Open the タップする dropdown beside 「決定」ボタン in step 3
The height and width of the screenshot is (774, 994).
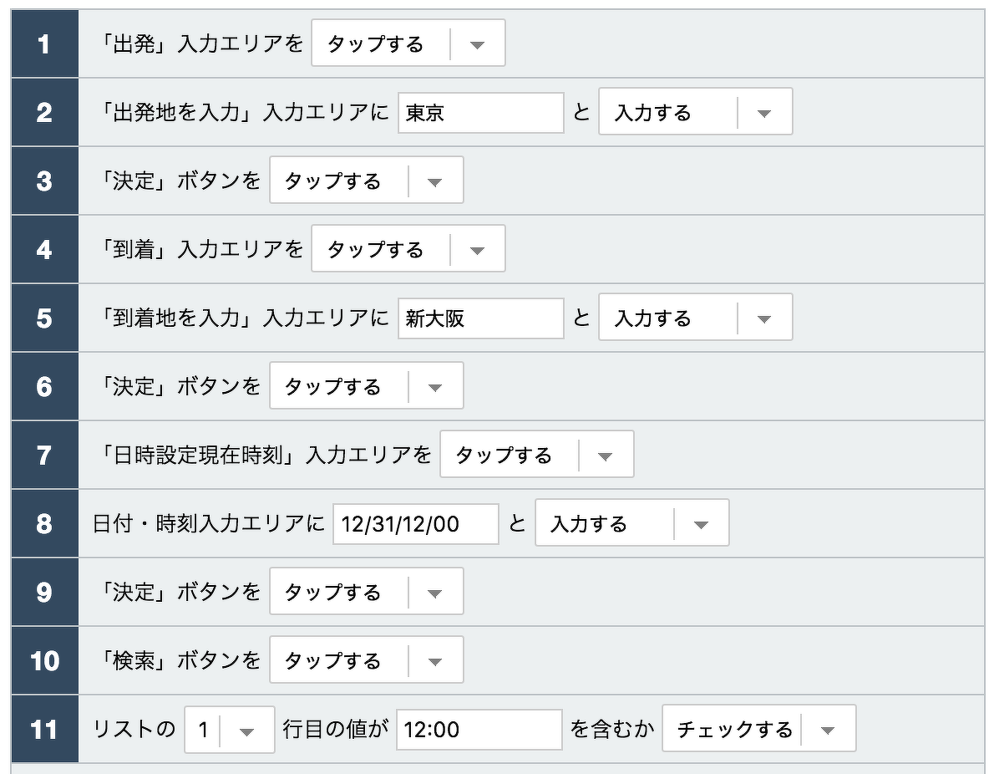[x=435, y=180]
